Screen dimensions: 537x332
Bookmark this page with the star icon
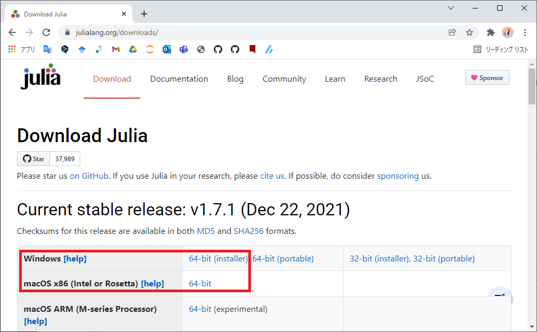click(x=469, y=32)
